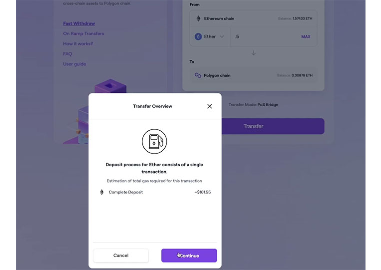Click the blue Ether token icon
Screen dimensions: 381x270
click(x=198, y=36)
